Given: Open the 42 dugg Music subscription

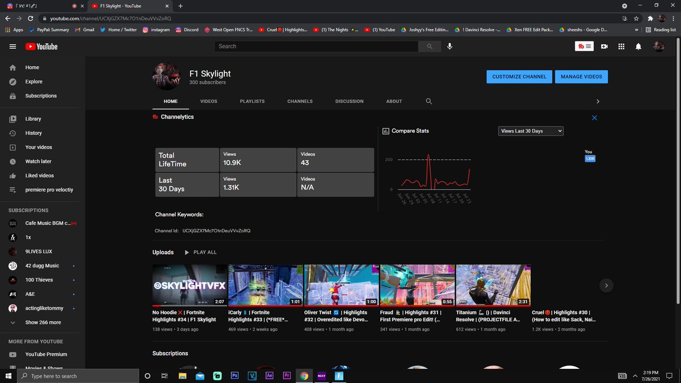Looking at the screenshot, I should point(43,266).
